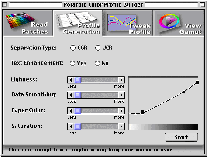Click the window close box in title bar
Viewport: 207px width, 157px height.
coord(4,5)
